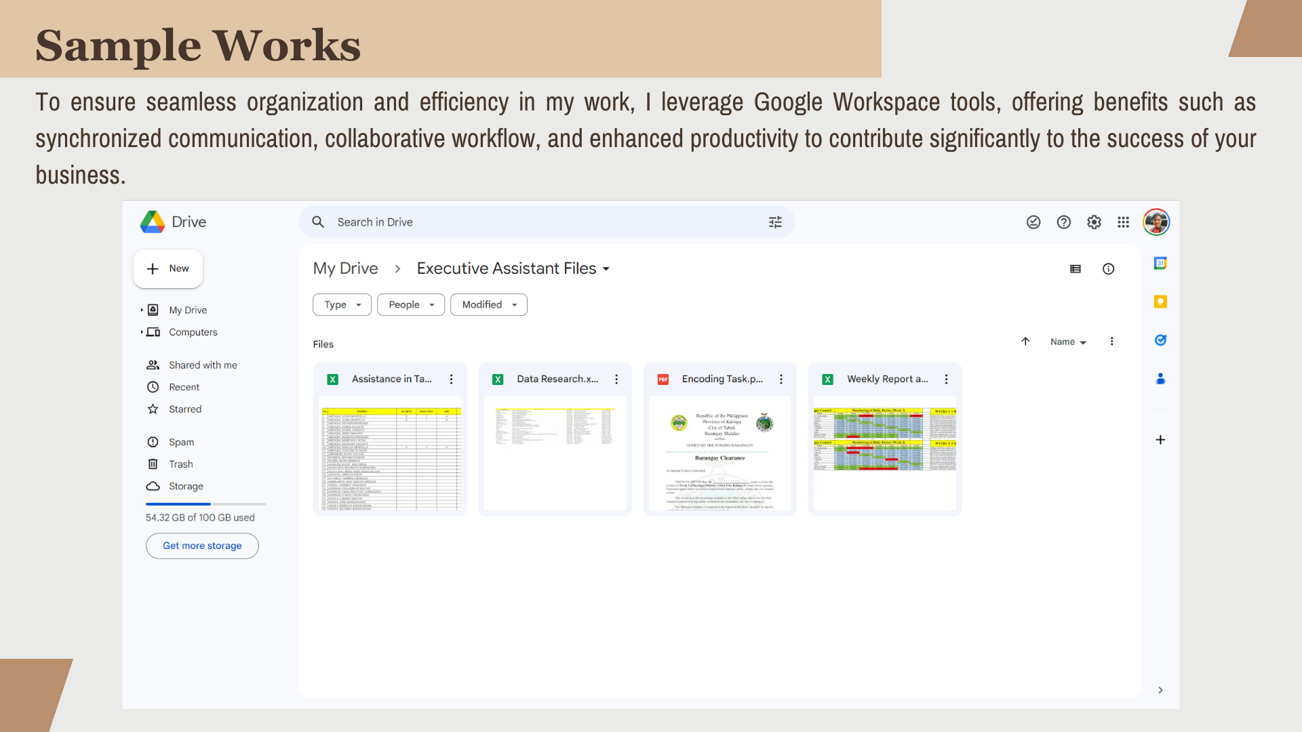This screenshot has width=1302, height=732.
Task: Open Contacts side panel icon
Action: point(1160,379)
